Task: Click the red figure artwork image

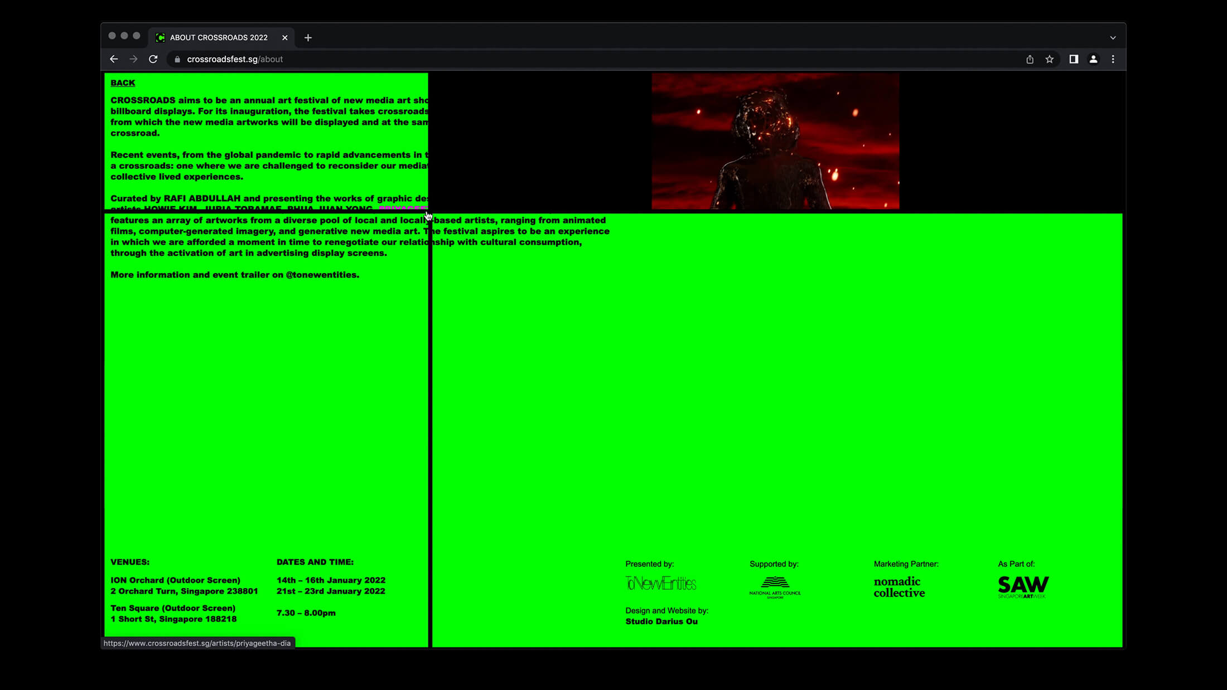Action: click(775, 141)
